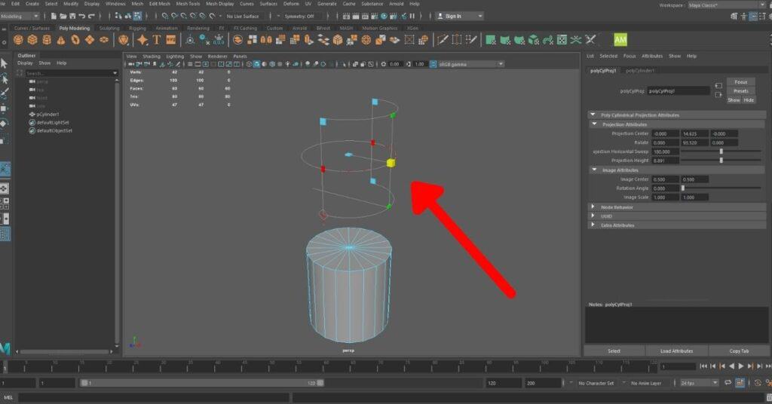772x404 pixels.
Task: Click the Load Attributes button
Action: (x=676, y=351)
